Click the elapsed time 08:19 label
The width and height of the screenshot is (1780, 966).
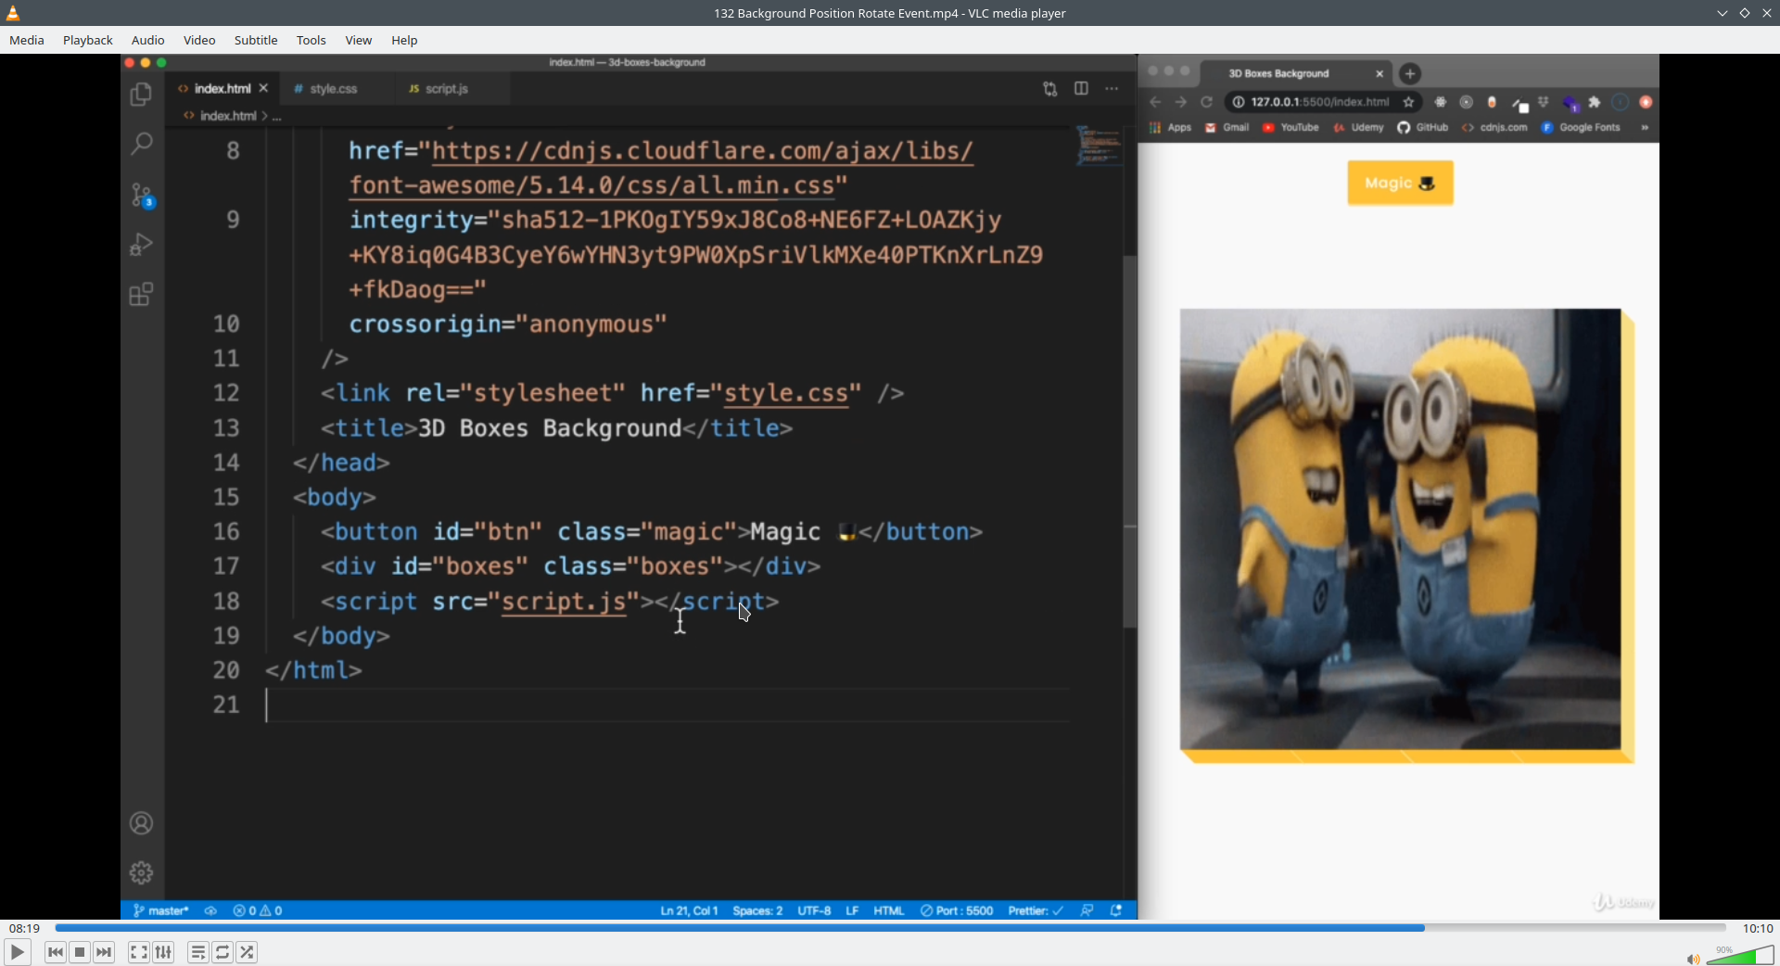coord(25,928)
